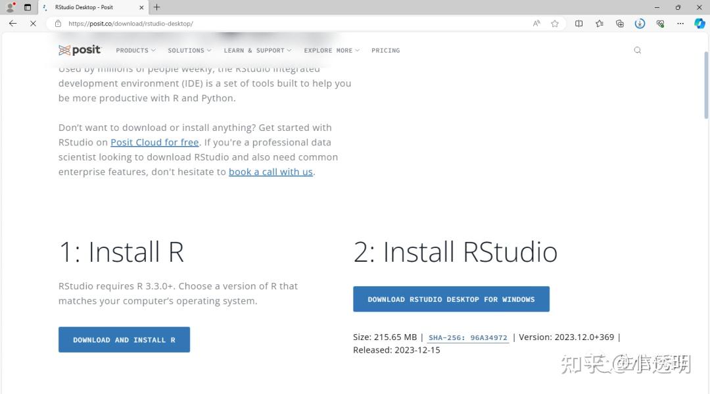Follow the book a call with us link
The image size is (710, 394).
click(271, 172)
